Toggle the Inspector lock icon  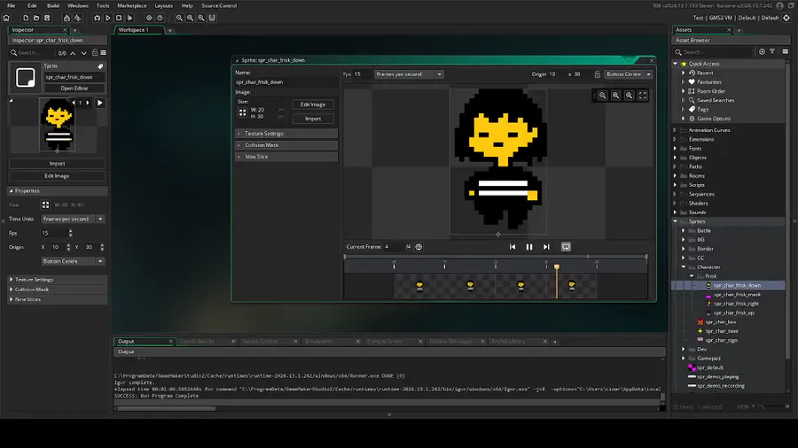pyautogui.click(x=95, y=53)
